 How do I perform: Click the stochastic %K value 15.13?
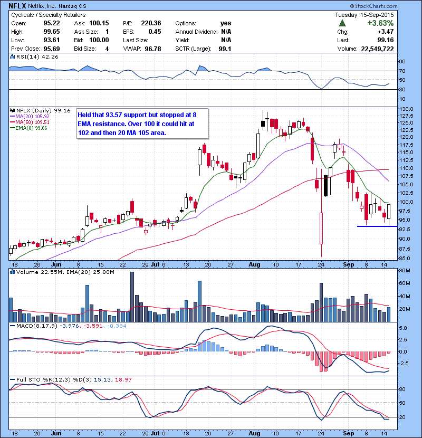click(x=101, y=379)
